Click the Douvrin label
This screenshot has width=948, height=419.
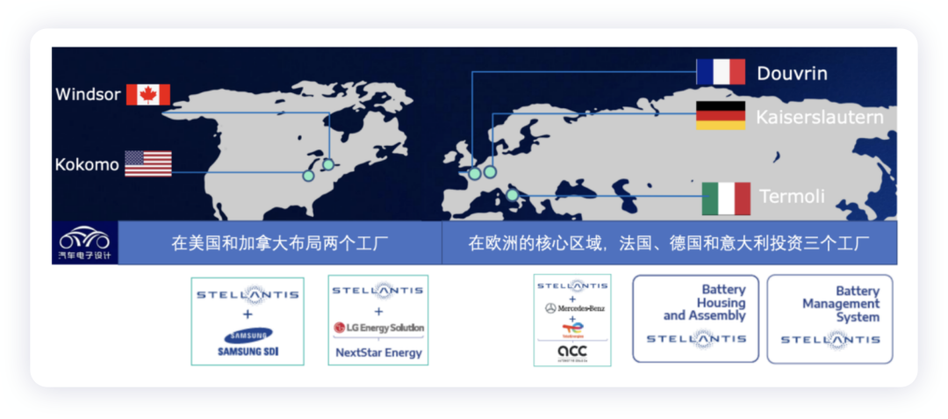[x=792, y=74]
